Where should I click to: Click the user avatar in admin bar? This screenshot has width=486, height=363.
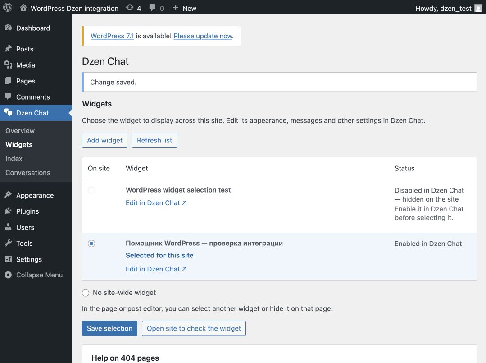pos(478,8)
